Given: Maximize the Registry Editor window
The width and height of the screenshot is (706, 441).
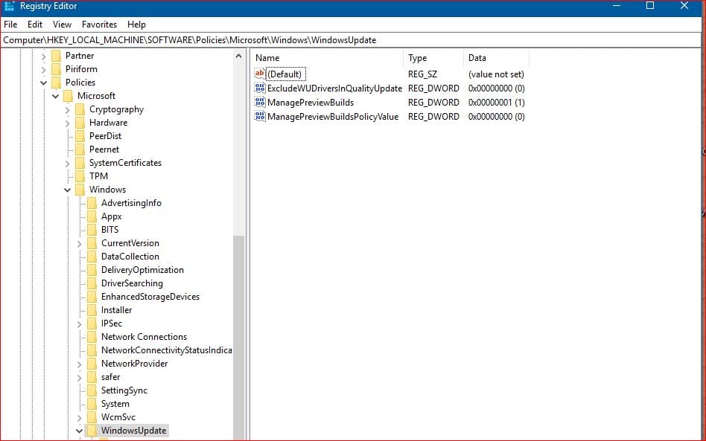Looking at the screenshot, I should [x=649, y=5].
